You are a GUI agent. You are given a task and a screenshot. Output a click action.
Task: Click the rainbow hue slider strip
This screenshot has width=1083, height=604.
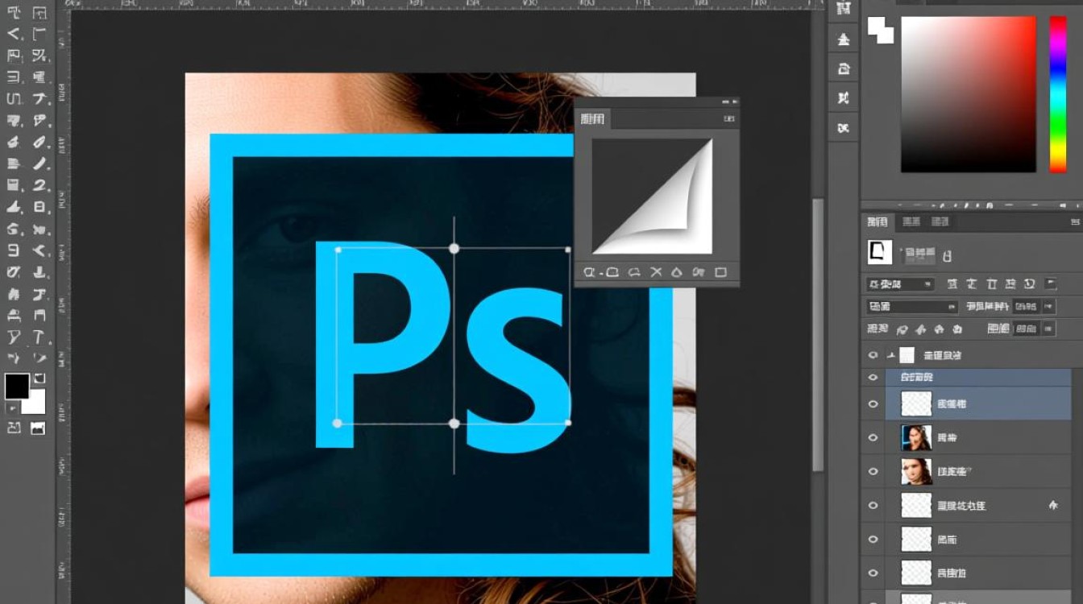pos(1057,93)
